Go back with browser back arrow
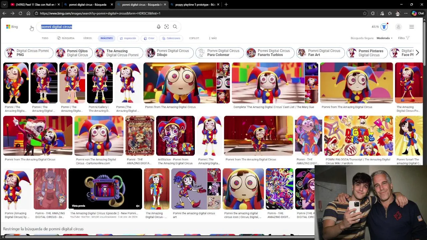The width and height of the screenshot is (427, 240). (4, 13)
